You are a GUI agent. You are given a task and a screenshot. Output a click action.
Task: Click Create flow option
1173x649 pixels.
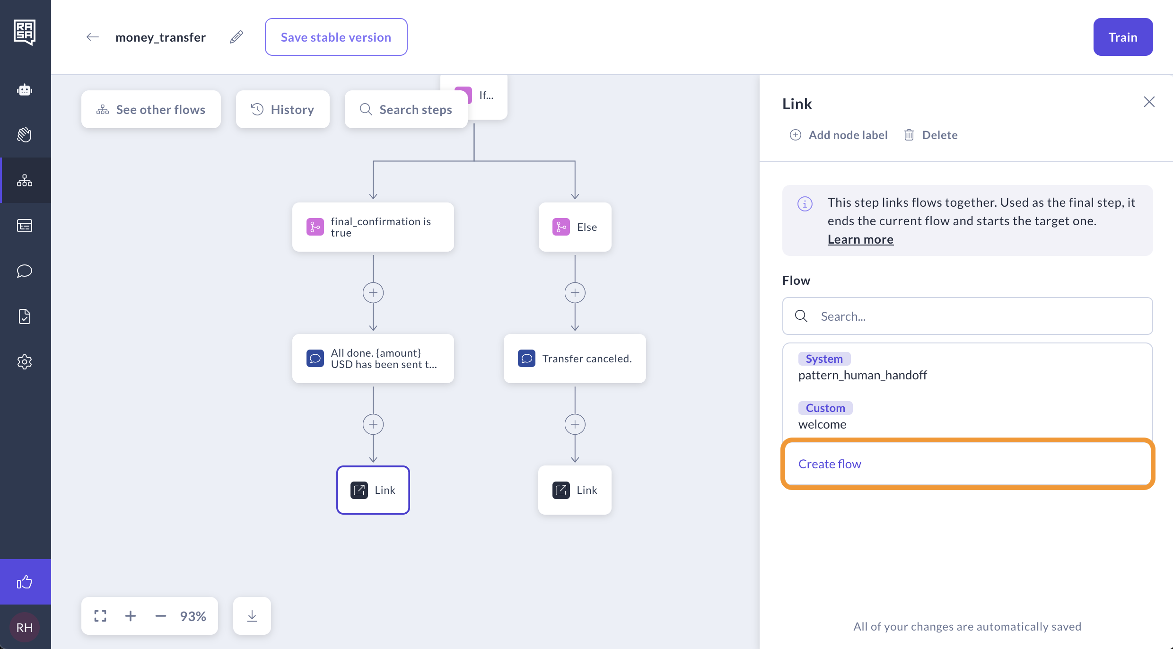(x=830, y=464)
